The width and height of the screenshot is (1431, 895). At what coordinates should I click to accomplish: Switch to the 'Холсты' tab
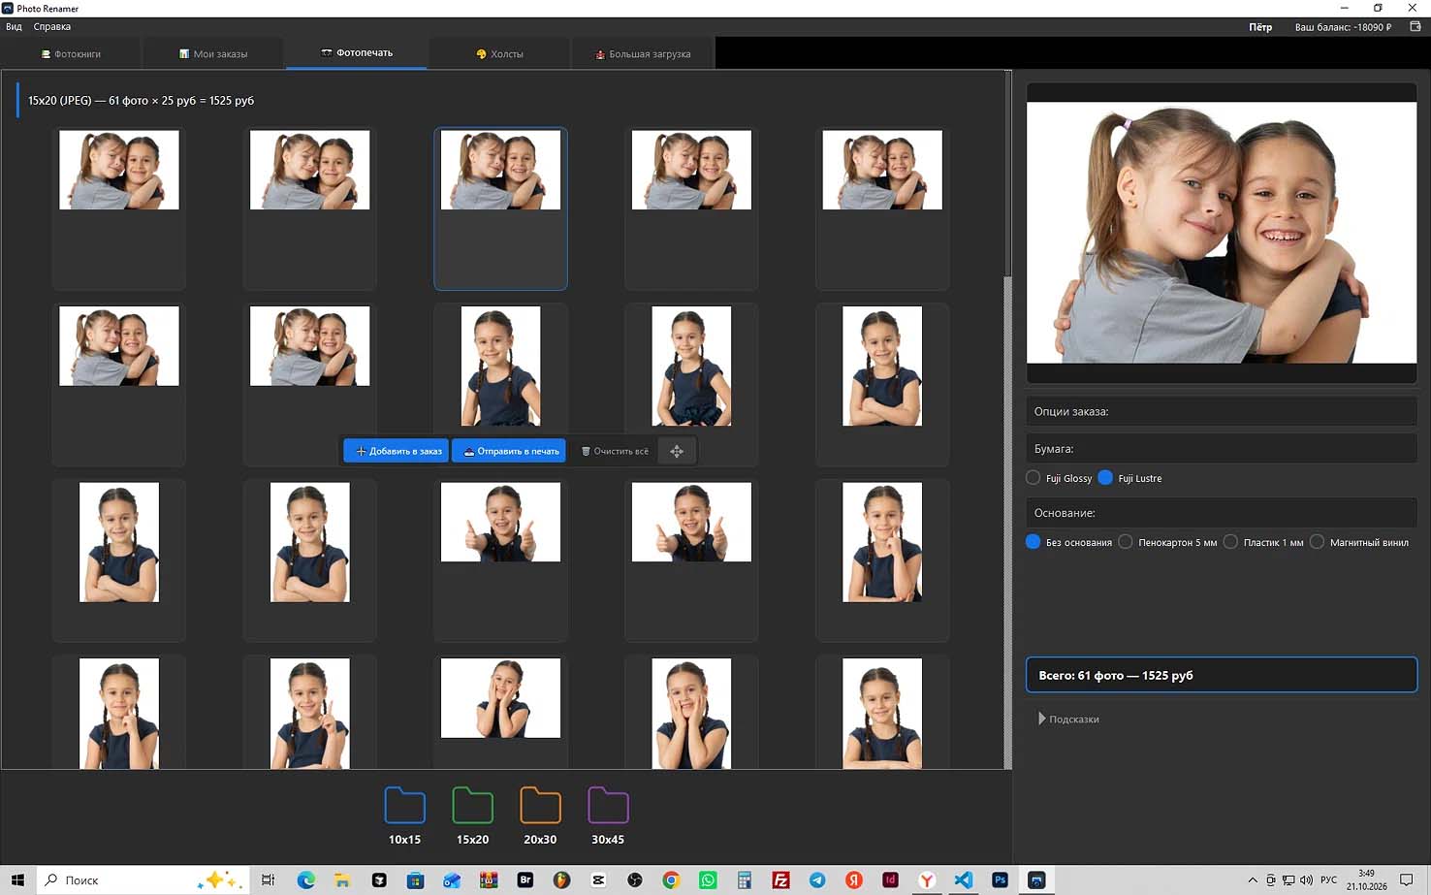pyautogui.click(x=499, y=54)
